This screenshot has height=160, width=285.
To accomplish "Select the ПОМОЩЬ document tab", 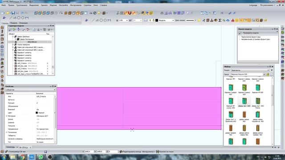I will pos(10,147).
